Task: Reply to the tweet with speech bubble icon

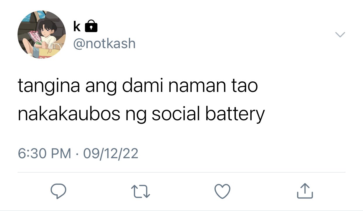Action: pyautogui.click(x=58, y=191)
